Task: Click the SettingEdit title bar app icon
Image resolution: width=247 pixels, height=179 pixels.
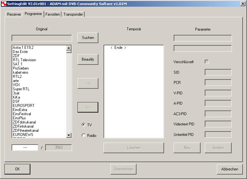Action: click(4, 4)
